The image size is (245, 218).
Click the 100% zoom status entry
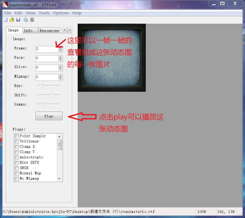pos(202,212)
